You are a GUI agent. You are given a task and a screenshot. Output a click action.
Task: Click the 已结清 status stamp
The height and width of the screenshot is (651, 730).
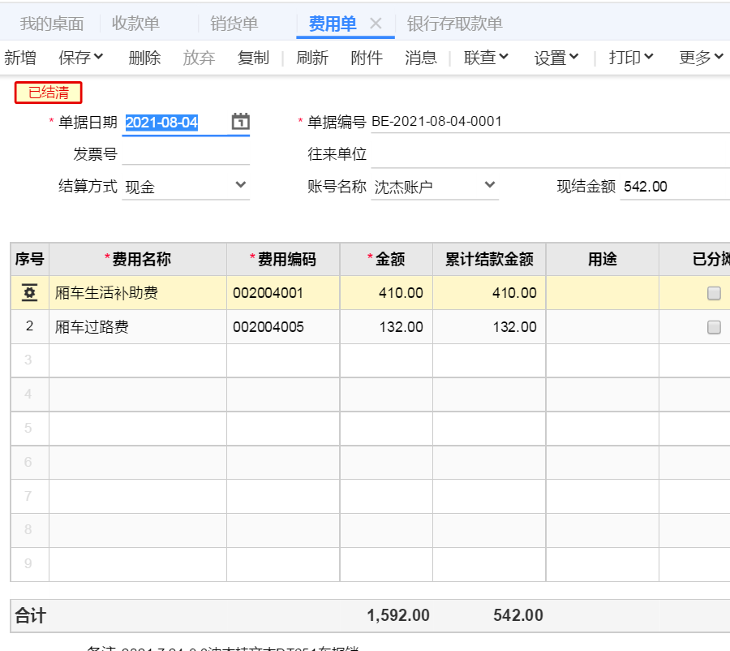pyautogui.click(x=49, y=93)
